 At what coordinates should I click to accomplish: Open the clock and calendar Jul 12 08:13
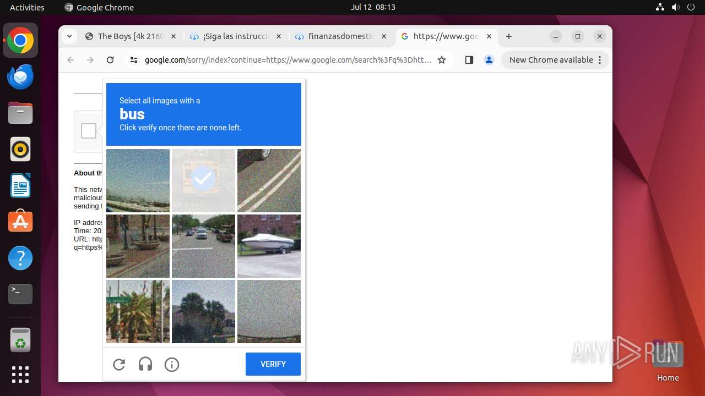[x=373, y=7]
